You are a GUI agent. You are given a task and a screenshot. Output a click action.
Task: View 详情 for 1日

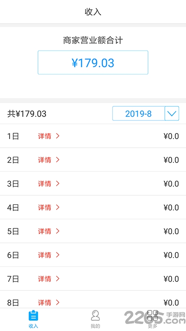(x=45, y=136)
